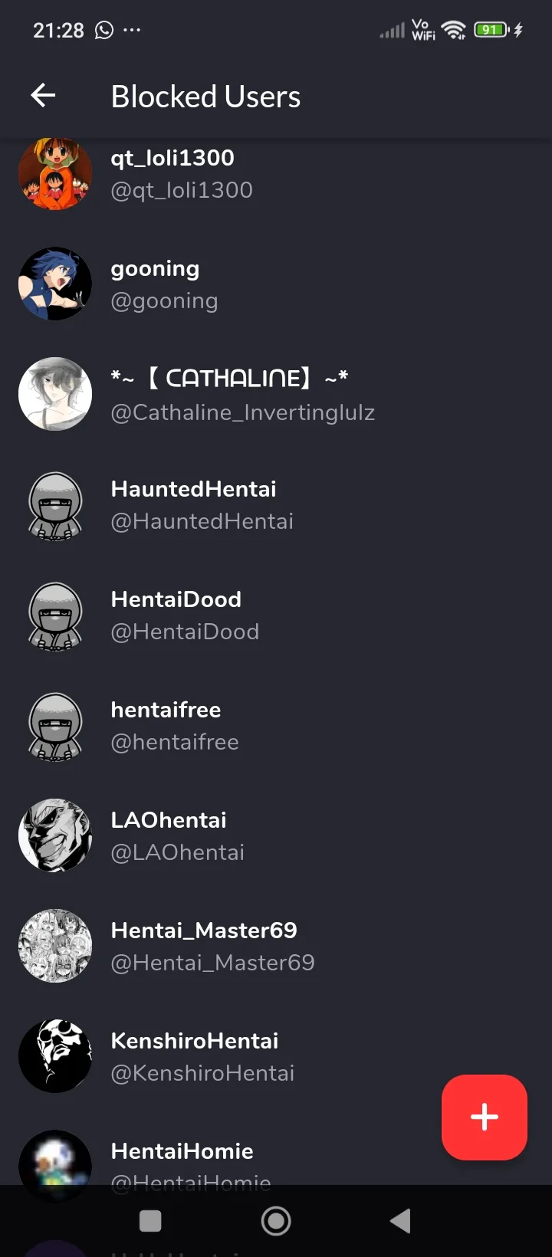Open HauntedHentai default avatar

tap(55, 504)
